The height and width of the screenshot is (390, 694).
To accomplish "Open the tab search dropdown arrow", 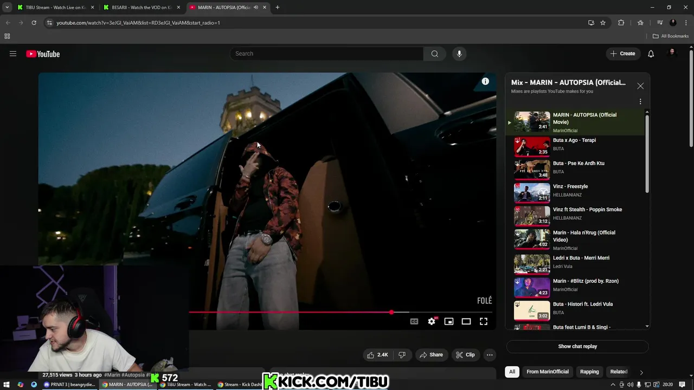I will 7,8.
